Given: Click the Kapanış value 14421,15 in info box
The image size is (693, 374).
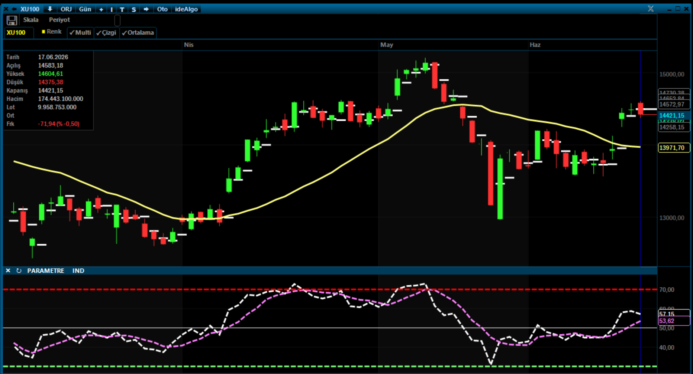Looking at the screenshot, I should (51, 91).
